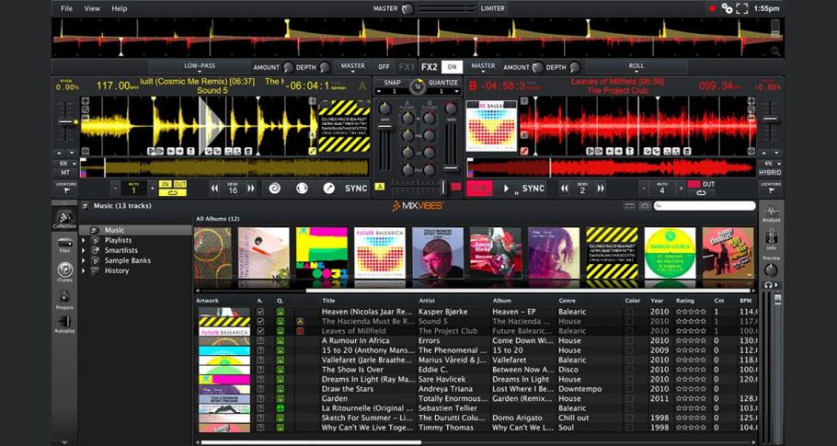Click the red CUE button on deck B

click(479, 189)
